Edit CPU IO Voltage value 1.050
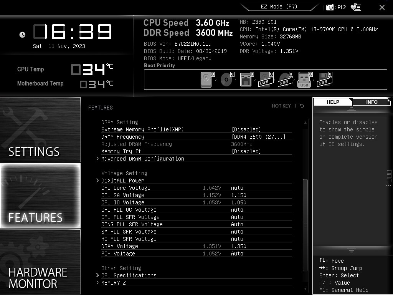This screenshot has width=393, height=295. pyautogui.click(x=239, y=202)
